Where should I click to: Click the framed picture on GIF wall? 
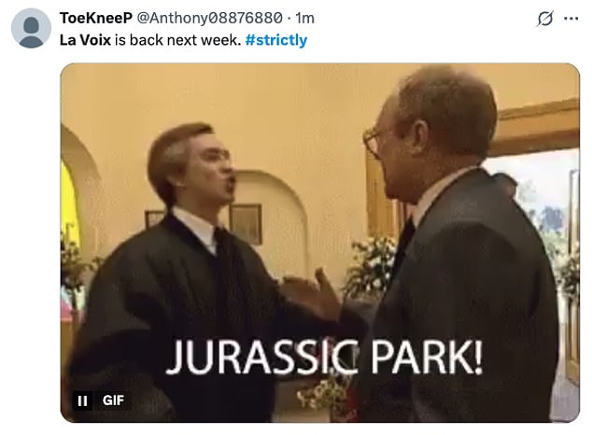tap(246, 224)
